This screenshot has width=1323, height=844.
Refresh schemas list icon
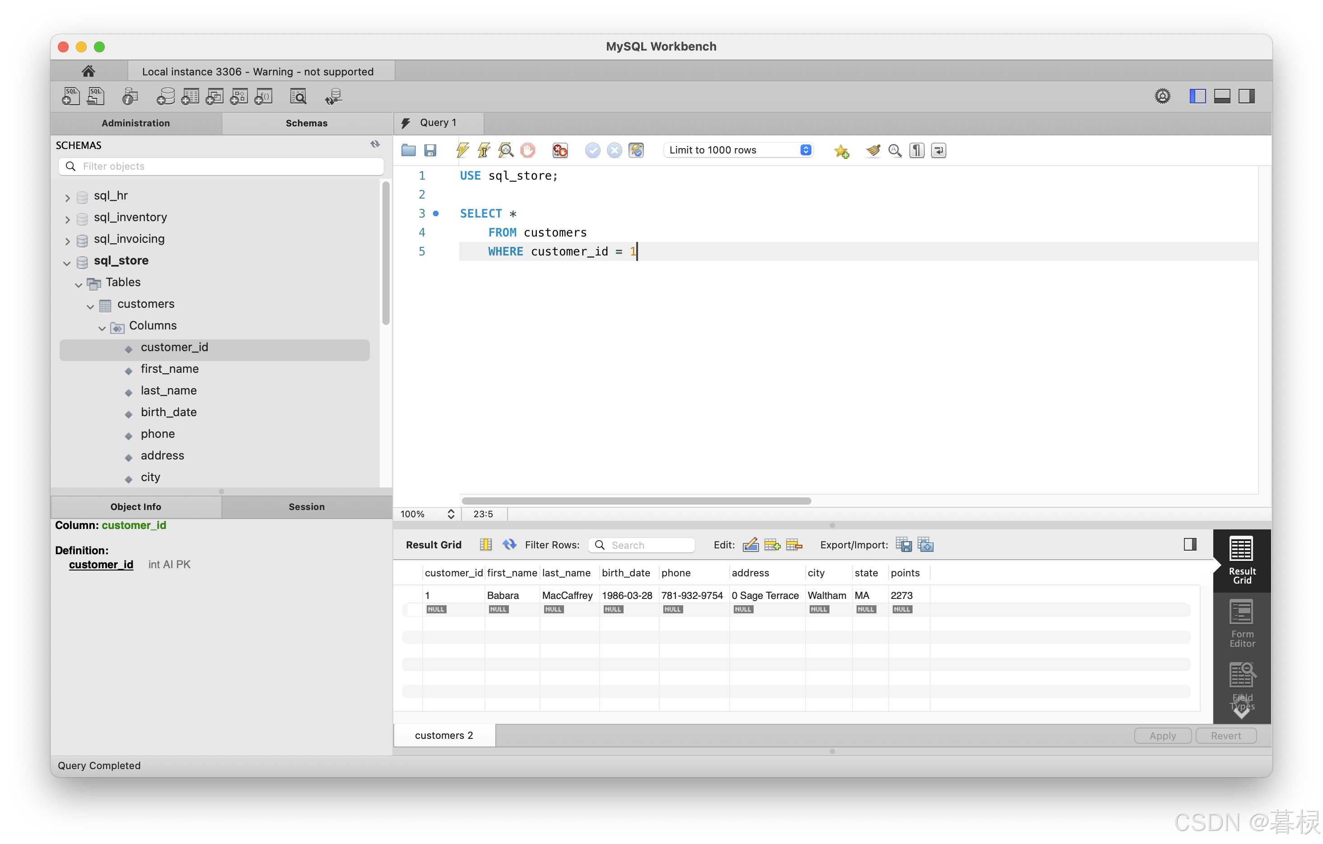[x=375, y=144]
